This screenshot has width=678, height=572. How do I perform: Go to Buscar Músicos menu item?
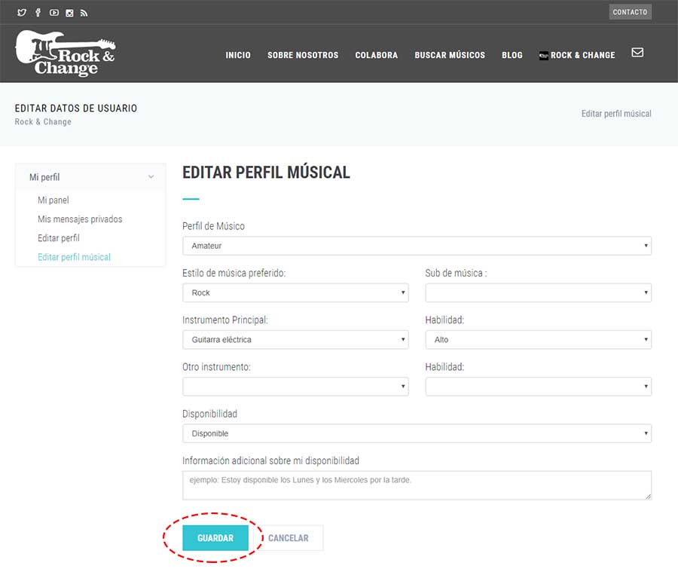click(450, 55)
